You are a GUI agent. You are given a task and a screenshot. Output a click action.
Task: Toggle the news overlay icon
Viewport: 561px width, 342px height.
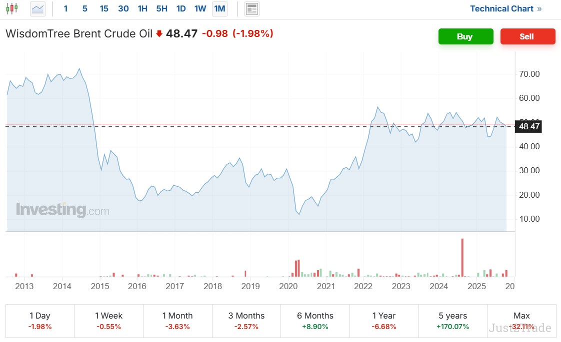click(252, 8)
